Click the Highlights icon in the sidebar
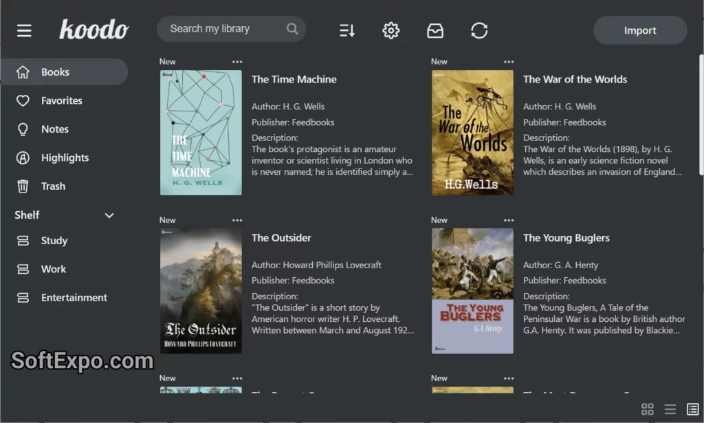Screen dimensions: 704x423 tap(23, 158)
